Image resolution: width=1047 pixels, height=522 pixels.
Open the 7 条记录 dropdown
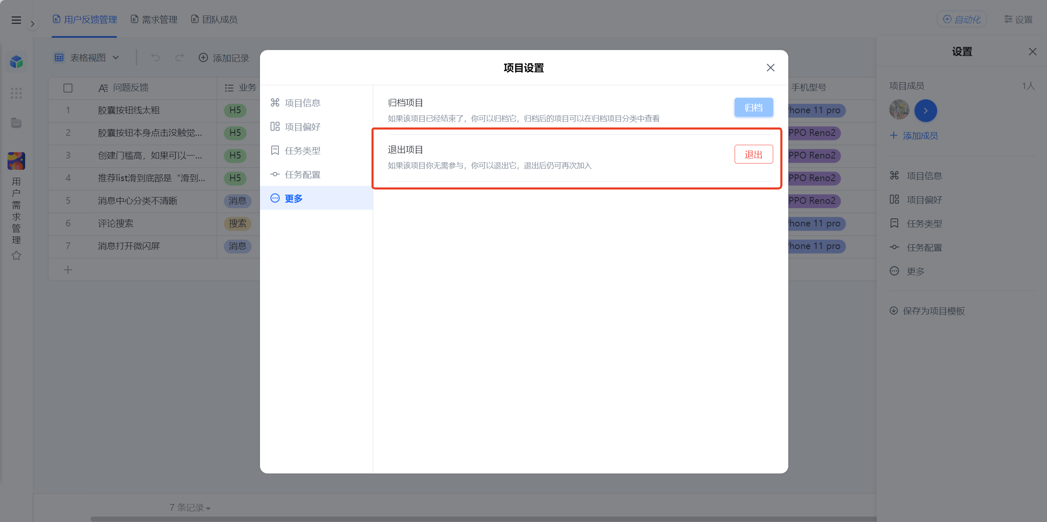point(190,507)
